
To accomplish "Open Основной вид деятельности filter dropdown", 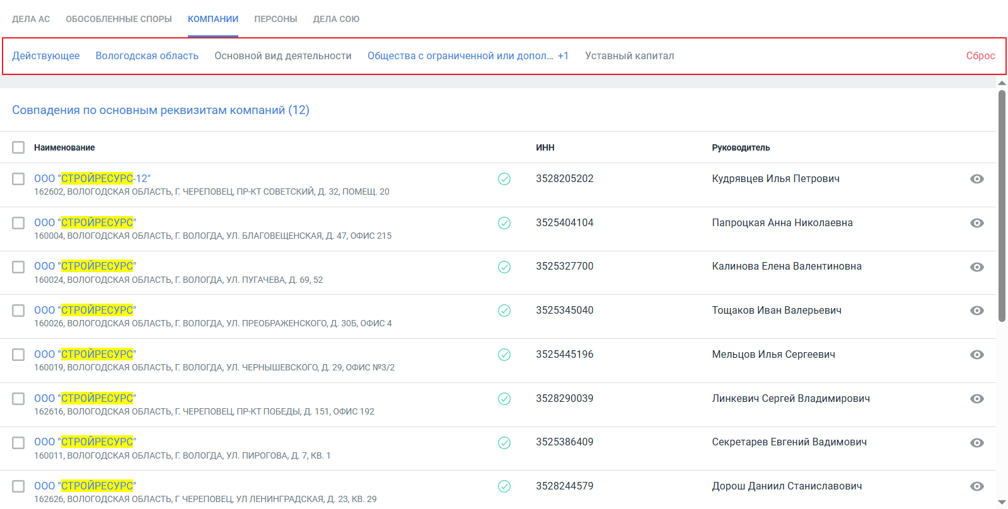I will 283,56.
